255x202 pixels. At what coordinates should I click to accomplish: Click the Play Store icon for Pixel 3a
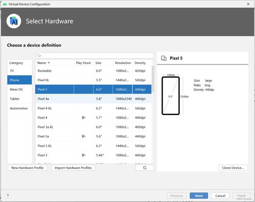point(83,137)
